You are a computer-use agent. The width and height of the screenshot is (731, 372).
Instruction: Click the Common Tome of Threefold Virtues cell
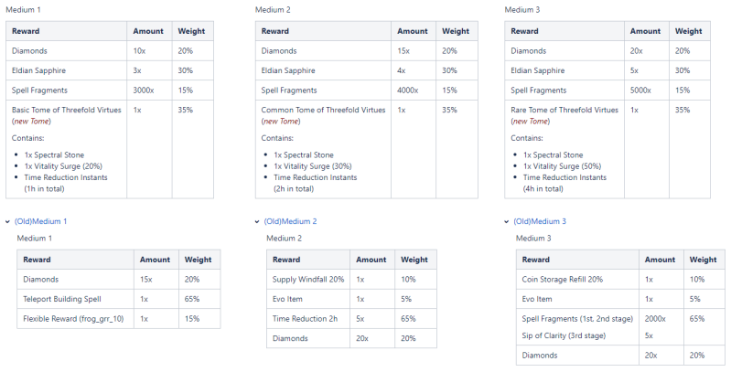tap(311, 110)
